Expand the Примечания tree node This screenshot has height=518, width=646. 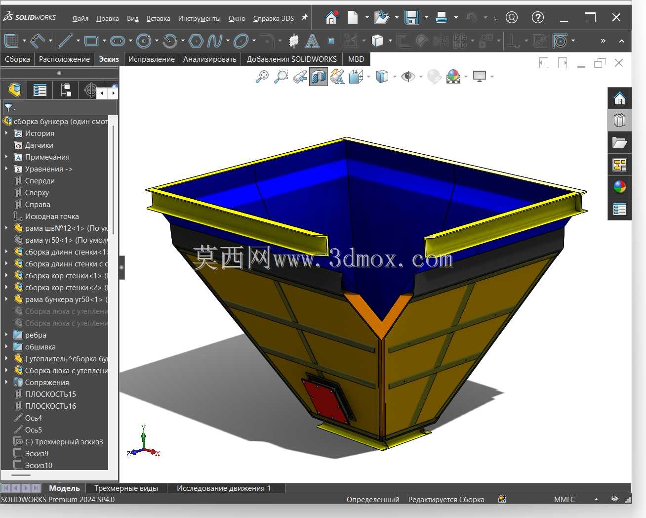pyautogui.click(x=6, y=157)
